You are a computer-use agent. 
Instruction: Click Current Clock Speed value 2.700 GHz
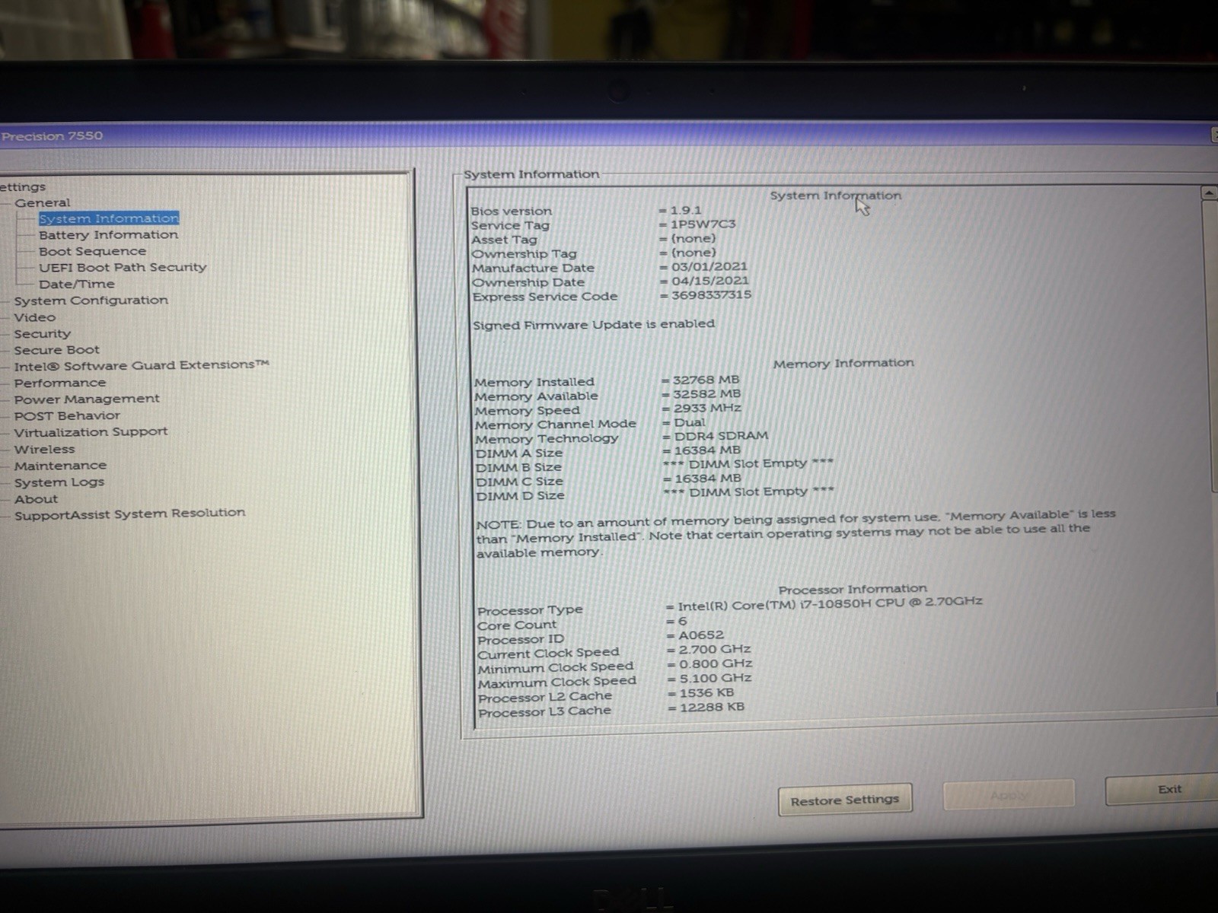pyautogui.click(x=715, y=650)
